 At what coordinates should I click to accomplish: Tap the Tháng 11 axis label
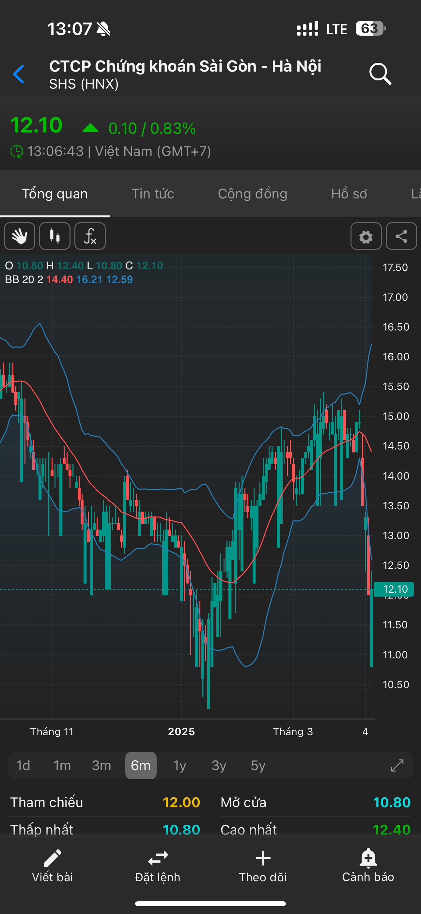(x=52, y=732)
